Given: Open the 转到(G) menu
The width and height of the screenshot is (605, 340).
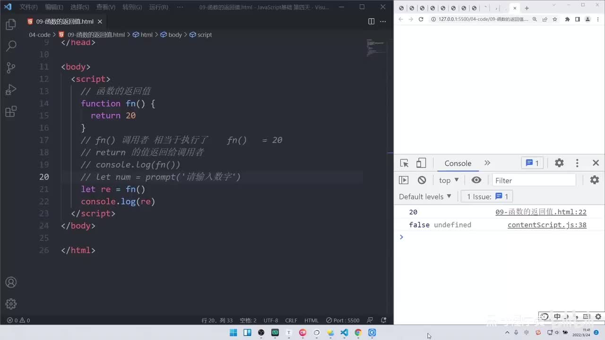Looking at the screenshot, I should 132,7.
